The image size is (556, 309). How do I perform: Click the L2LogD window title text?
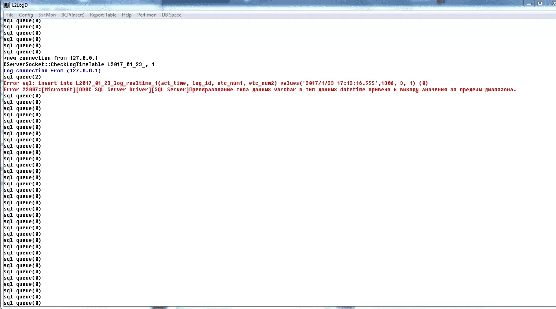click(x=20, y=5)
